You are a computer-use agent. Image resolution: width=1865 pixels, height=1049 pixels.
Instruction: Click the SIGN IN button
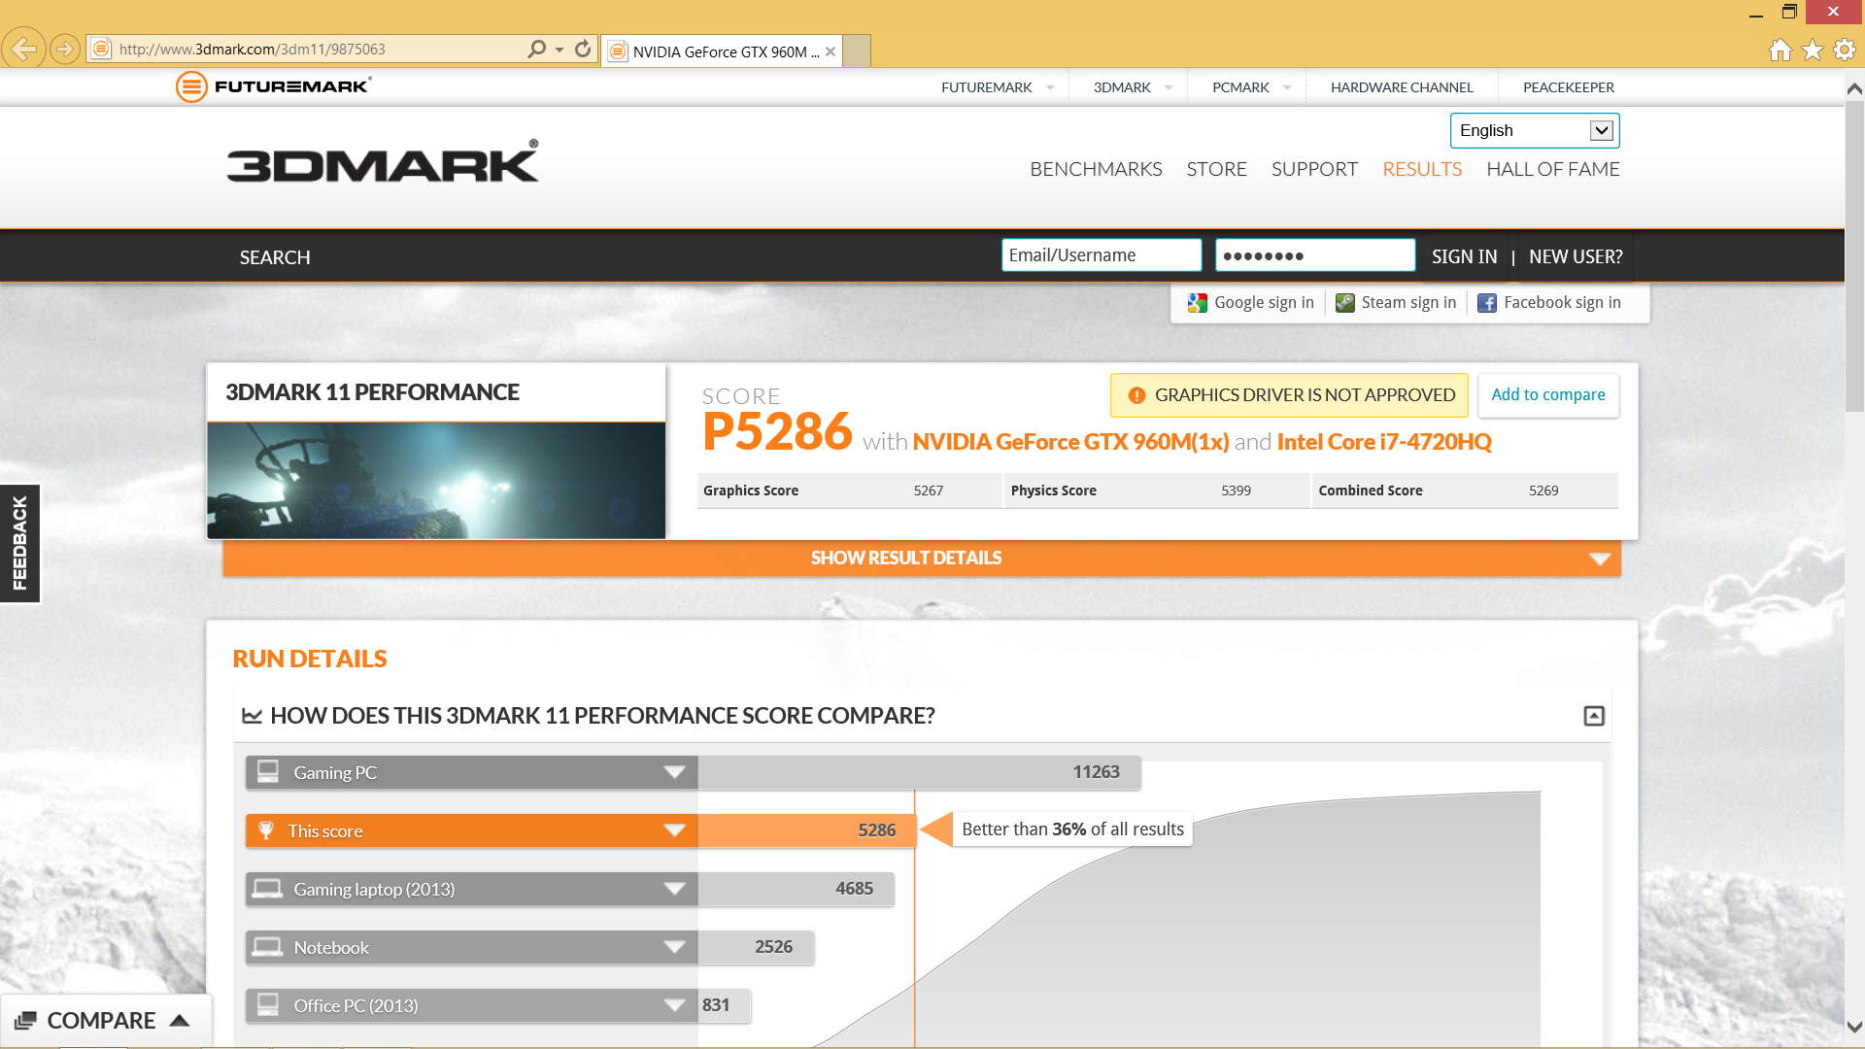[1464, 256]
